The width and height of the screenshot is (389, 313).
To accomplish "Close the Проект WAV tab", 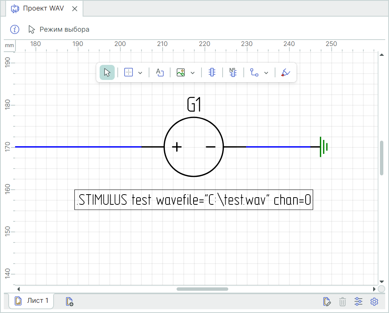I will [75, 9].
